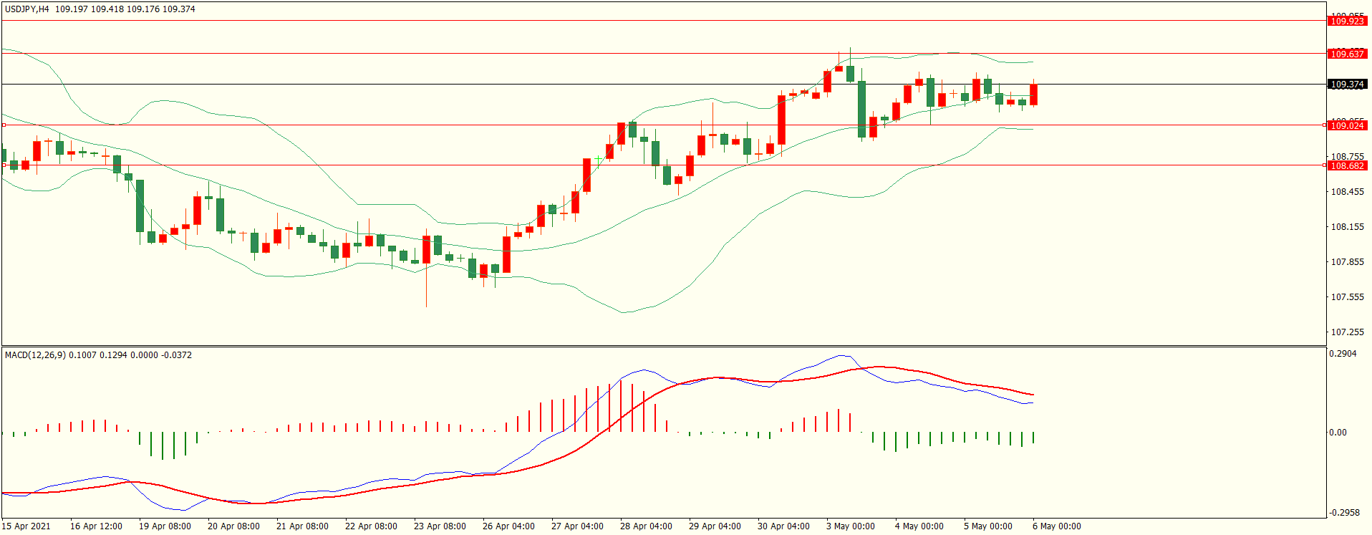1372x535 pixels.
Task: Select the 6 May 00:00 time label
Action: [x=1056, y=526]
